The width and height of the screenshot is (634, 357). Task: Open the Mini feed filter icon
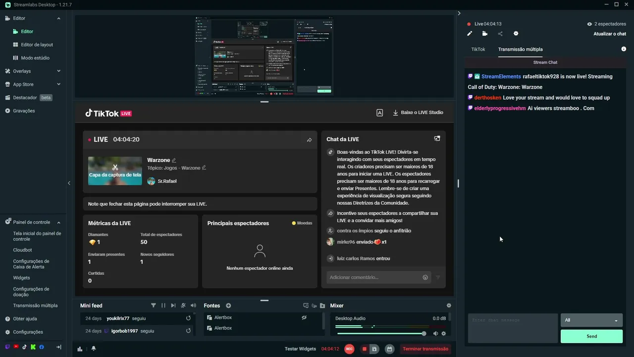tap(154, 305)
